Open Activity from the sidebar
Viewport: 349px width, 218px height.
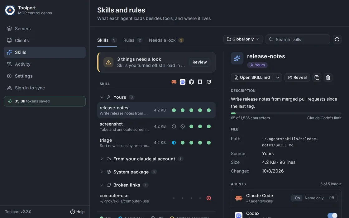coord(45,64)
